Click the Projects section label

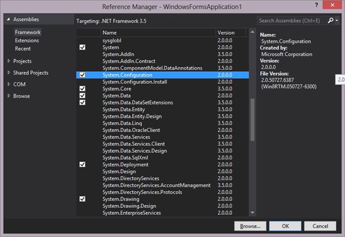(x=22, y=61)
